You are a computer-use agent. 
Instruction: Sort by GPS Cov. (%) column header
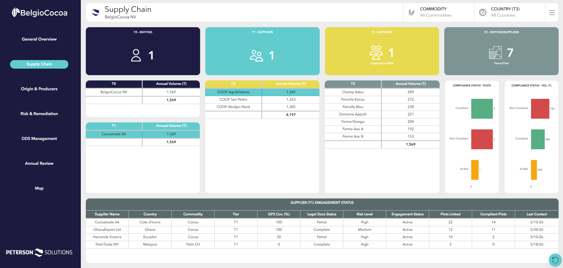click(279, 214)
